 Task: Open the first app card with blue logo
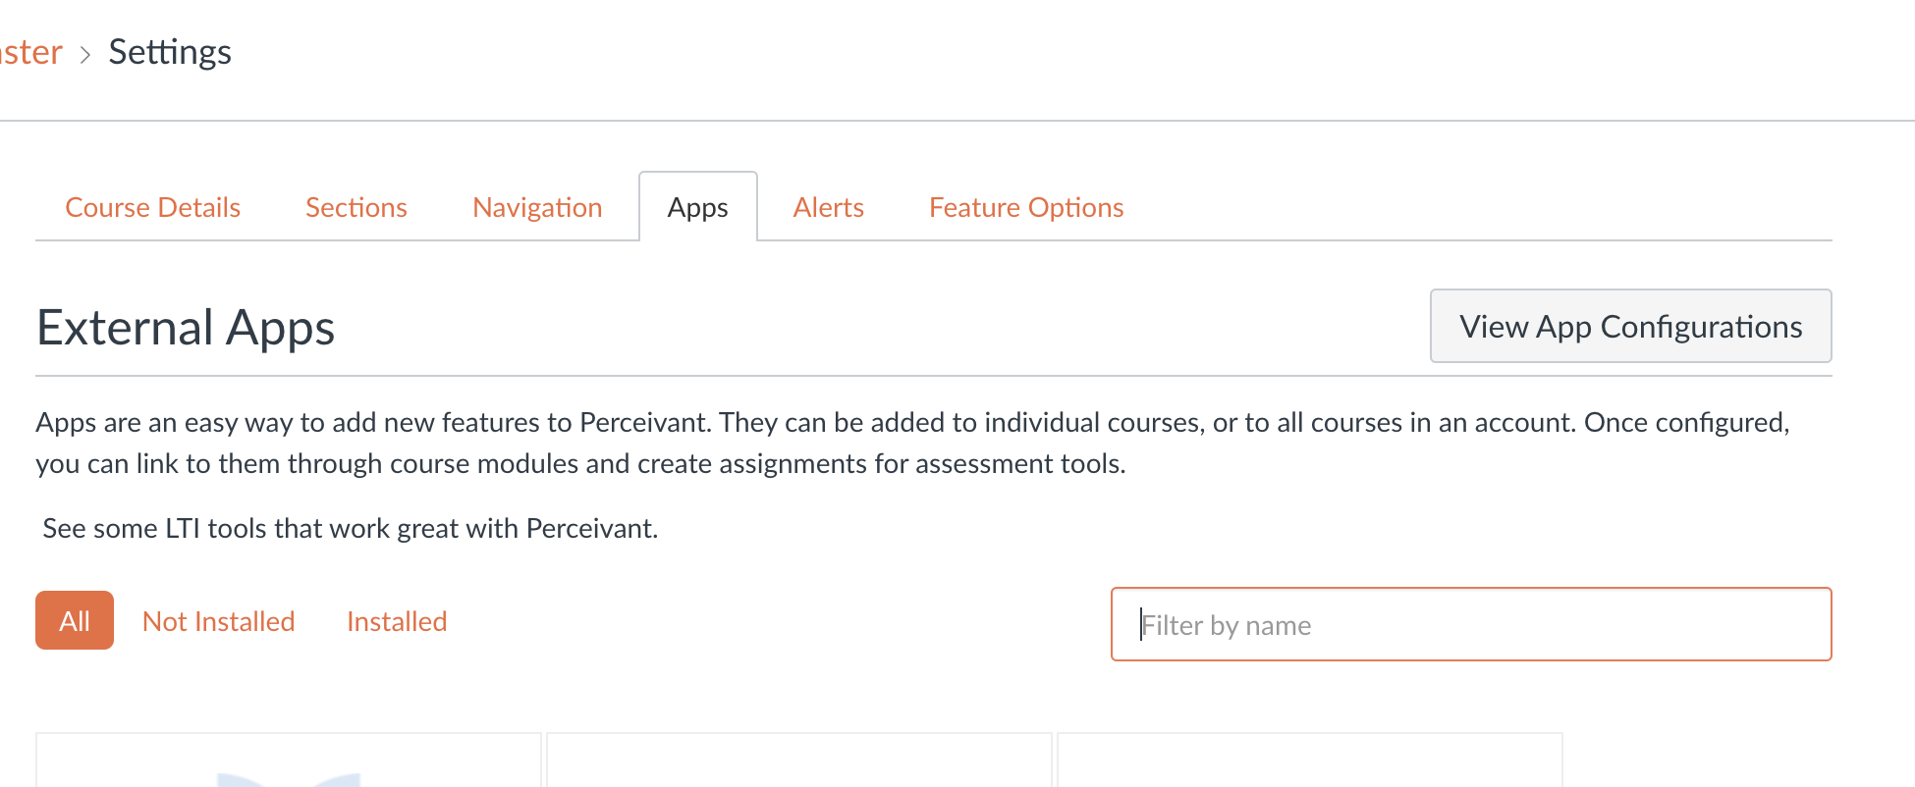point(289,760)
